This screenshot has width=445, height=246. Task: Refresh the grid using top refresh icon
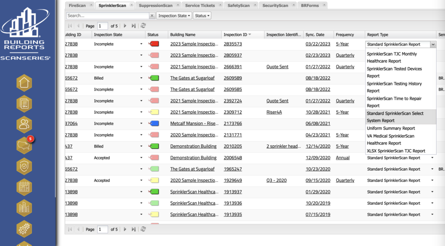143,26
